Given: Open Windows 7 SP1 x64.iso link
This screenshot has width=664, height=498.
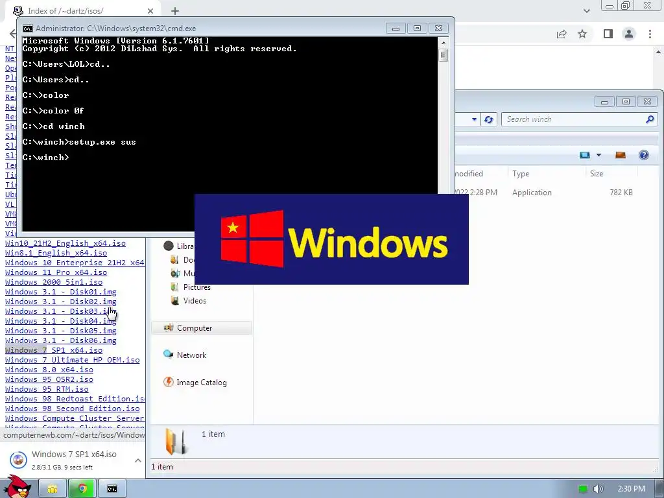Looking at the screenshot, I should [54, 350].
